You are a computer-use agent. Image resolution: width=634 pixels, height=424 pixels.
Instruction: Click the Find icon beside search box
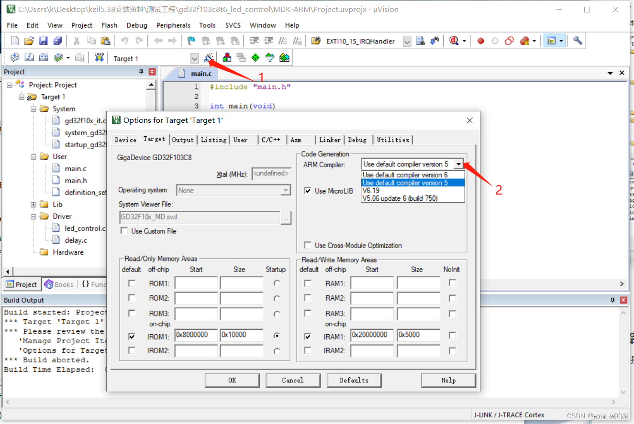(x=421, y=41)
